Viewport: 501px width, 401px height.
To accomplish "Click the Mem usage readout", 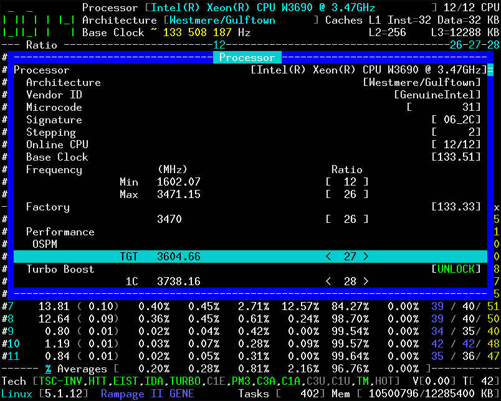I will [416, 394].
